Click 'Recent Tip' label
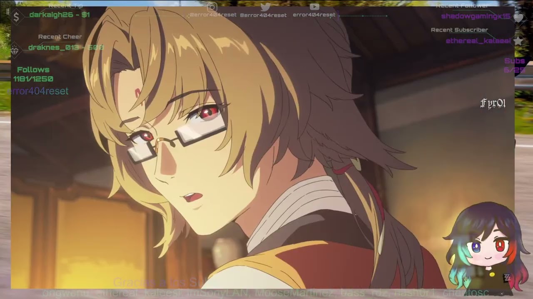The width and height of the screenshot is (533, 299). [65, 6]
